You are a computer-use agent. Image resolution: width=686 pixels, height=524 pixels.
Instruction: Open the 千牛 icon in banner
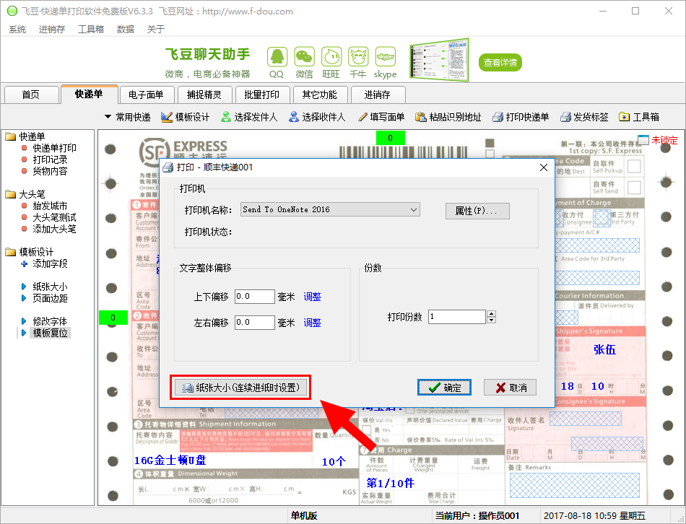pos(358,57)
